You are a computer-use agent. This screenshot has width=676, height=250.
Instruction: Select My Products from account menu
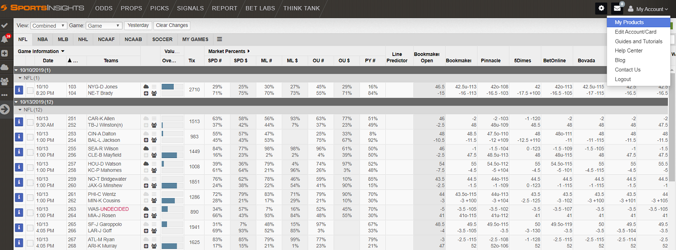click(629, 22)
